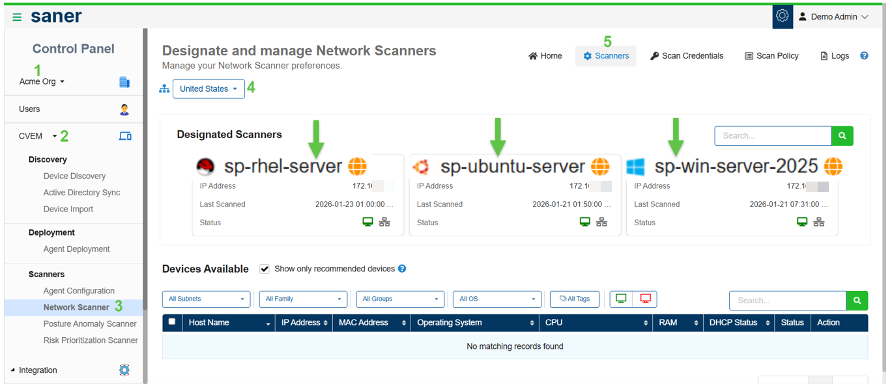
Task: Click the Ubuntu logo on sp-ubuntu-server
Action: pyautogui.click(x=421, y=167)
